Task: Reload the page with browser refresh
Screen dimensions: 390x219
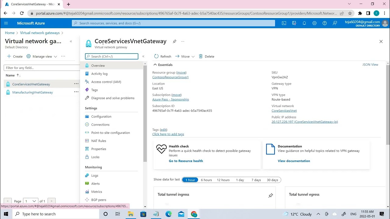Action: (x=22, y=13)
